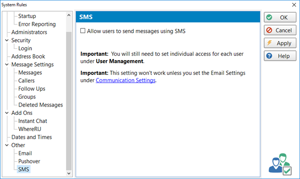
Task: Open the Email settings under Other
Action: pyautogui.click(x=25, y=153)
